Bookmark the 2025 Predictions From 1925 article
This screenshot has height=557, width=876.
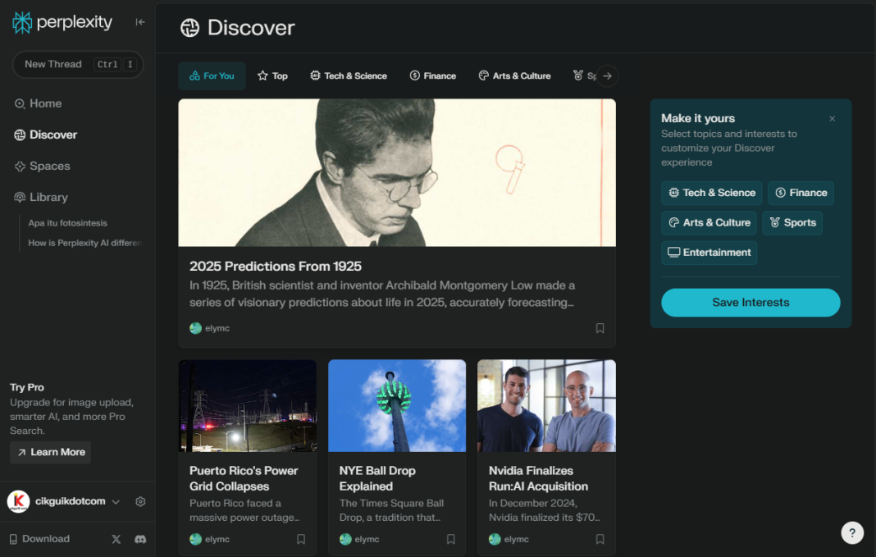click(600, 328)
